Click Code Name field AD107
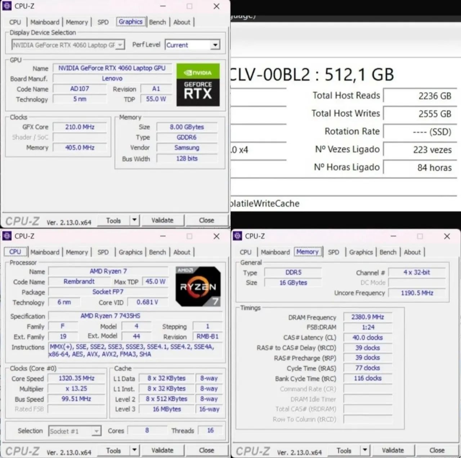Viewport: 461px width, 458px height. [80, 89]
